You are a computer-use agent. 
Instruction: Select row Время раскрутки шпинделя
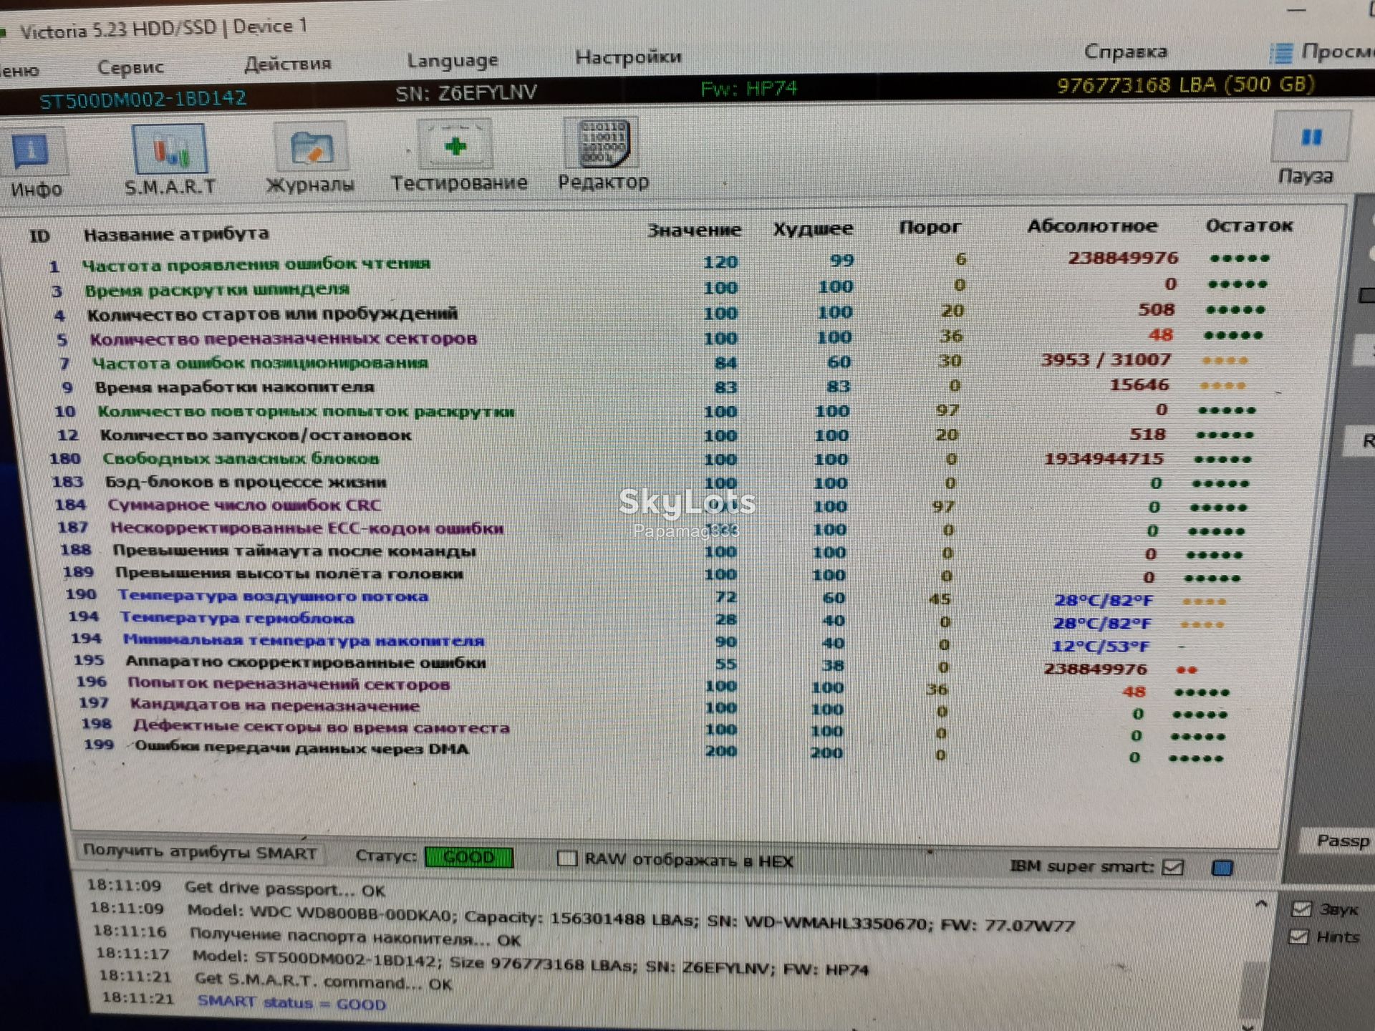click(659, 288)
